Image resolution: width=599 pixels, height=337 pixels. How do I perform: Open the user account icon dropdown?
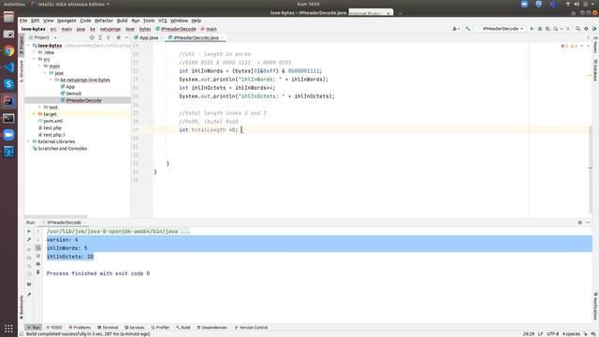[x=456, y=29]
